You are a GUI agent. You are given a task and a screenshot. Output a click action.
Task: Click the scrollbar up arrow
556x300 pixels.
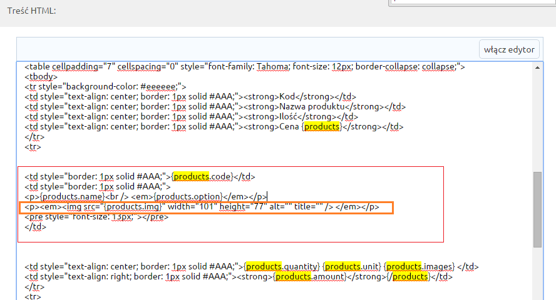pyautogui.click(x=538, y=67)
